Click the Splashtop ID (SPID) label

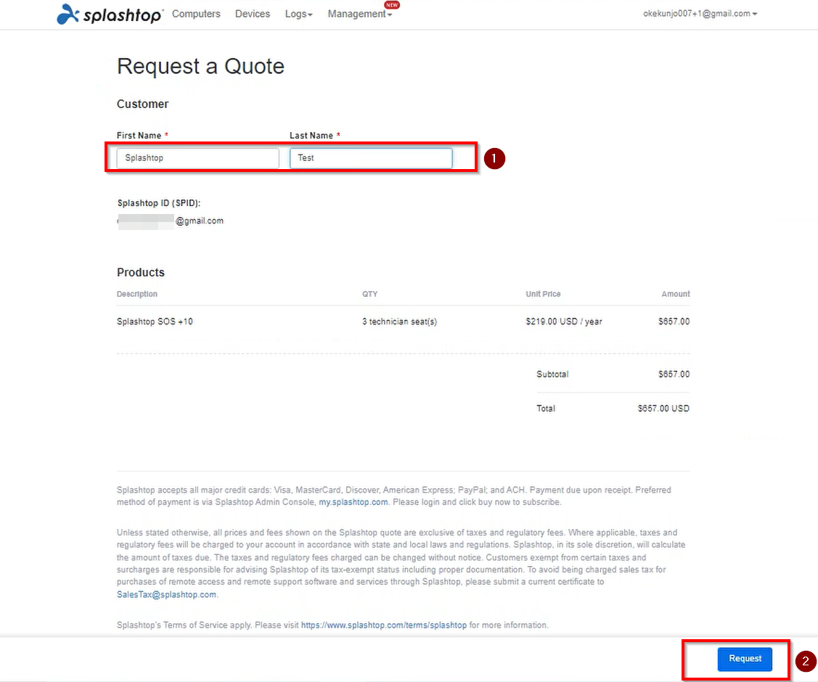click(x=158, y=203)
